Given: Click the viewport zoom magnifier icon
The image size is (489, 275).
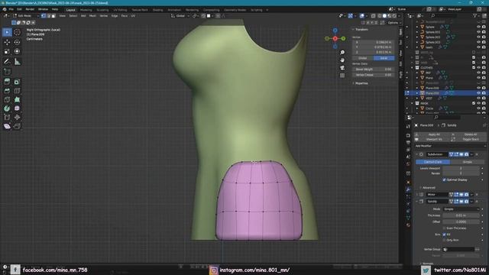Looking at the screenshot, I should coord(342,53).
